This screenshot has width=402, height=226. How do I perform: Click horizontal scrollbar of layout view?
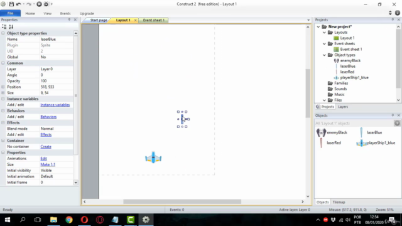[182, 202]
